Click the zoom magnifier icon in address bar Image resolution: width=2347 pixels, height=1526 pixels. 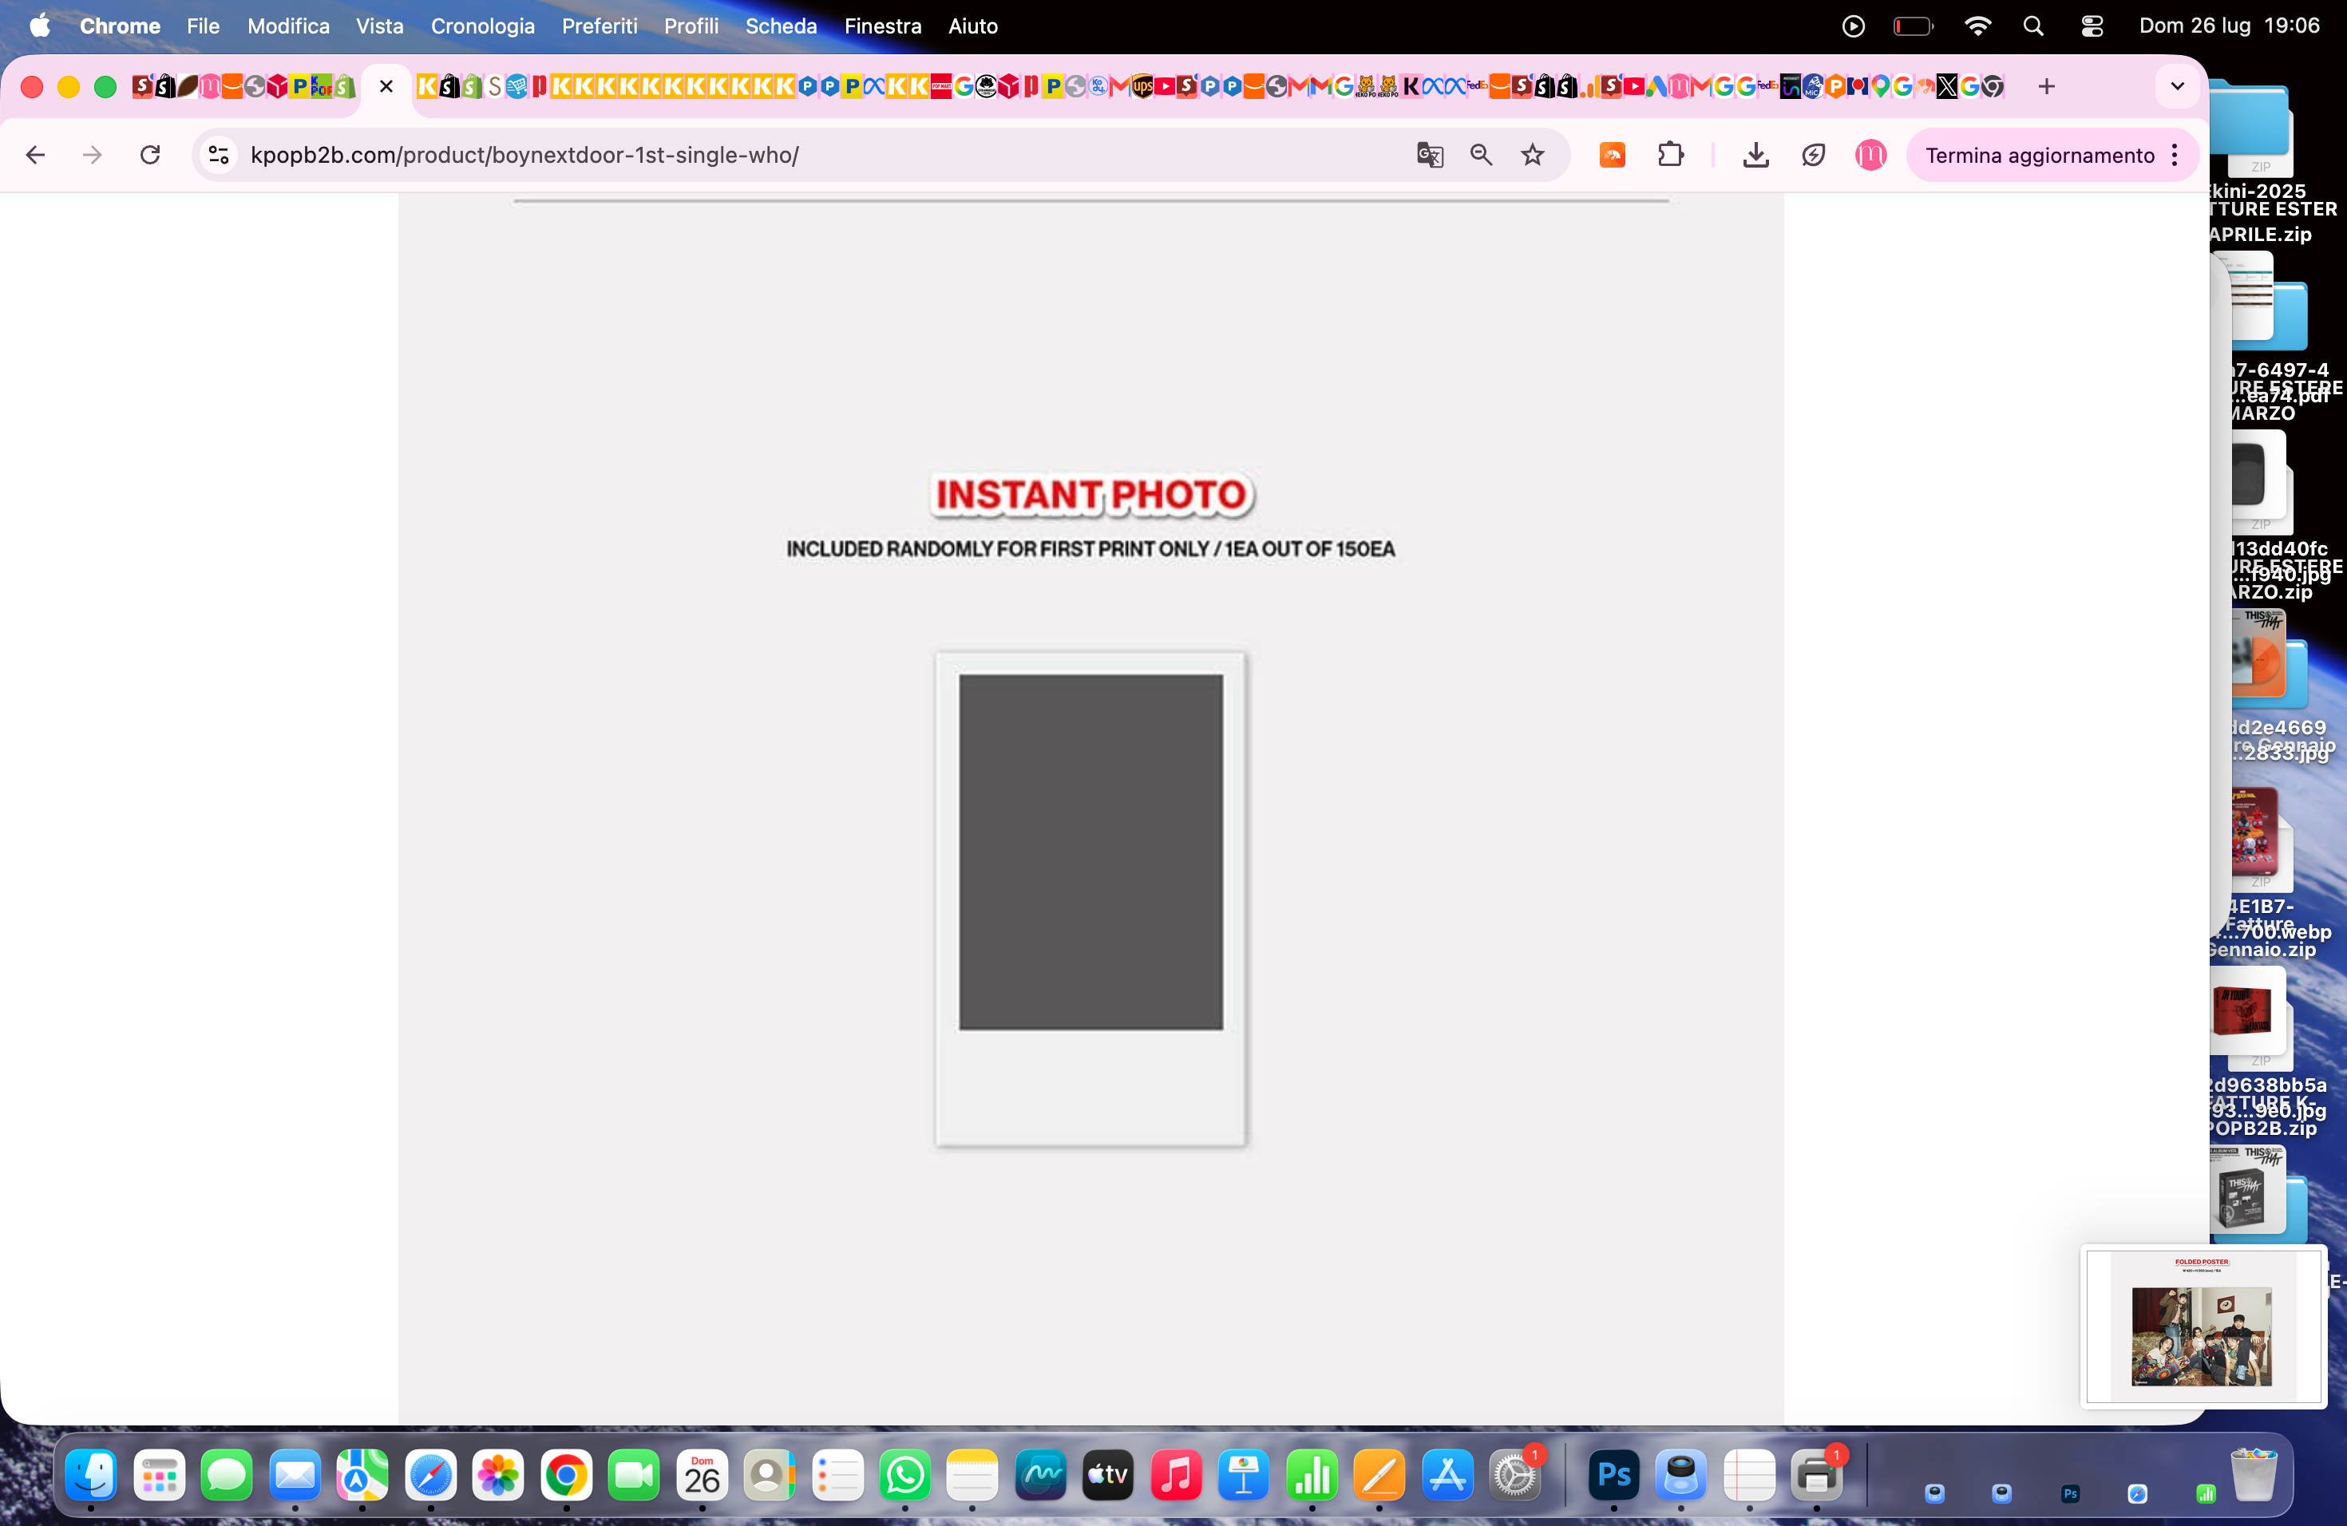pos(1480,155)
